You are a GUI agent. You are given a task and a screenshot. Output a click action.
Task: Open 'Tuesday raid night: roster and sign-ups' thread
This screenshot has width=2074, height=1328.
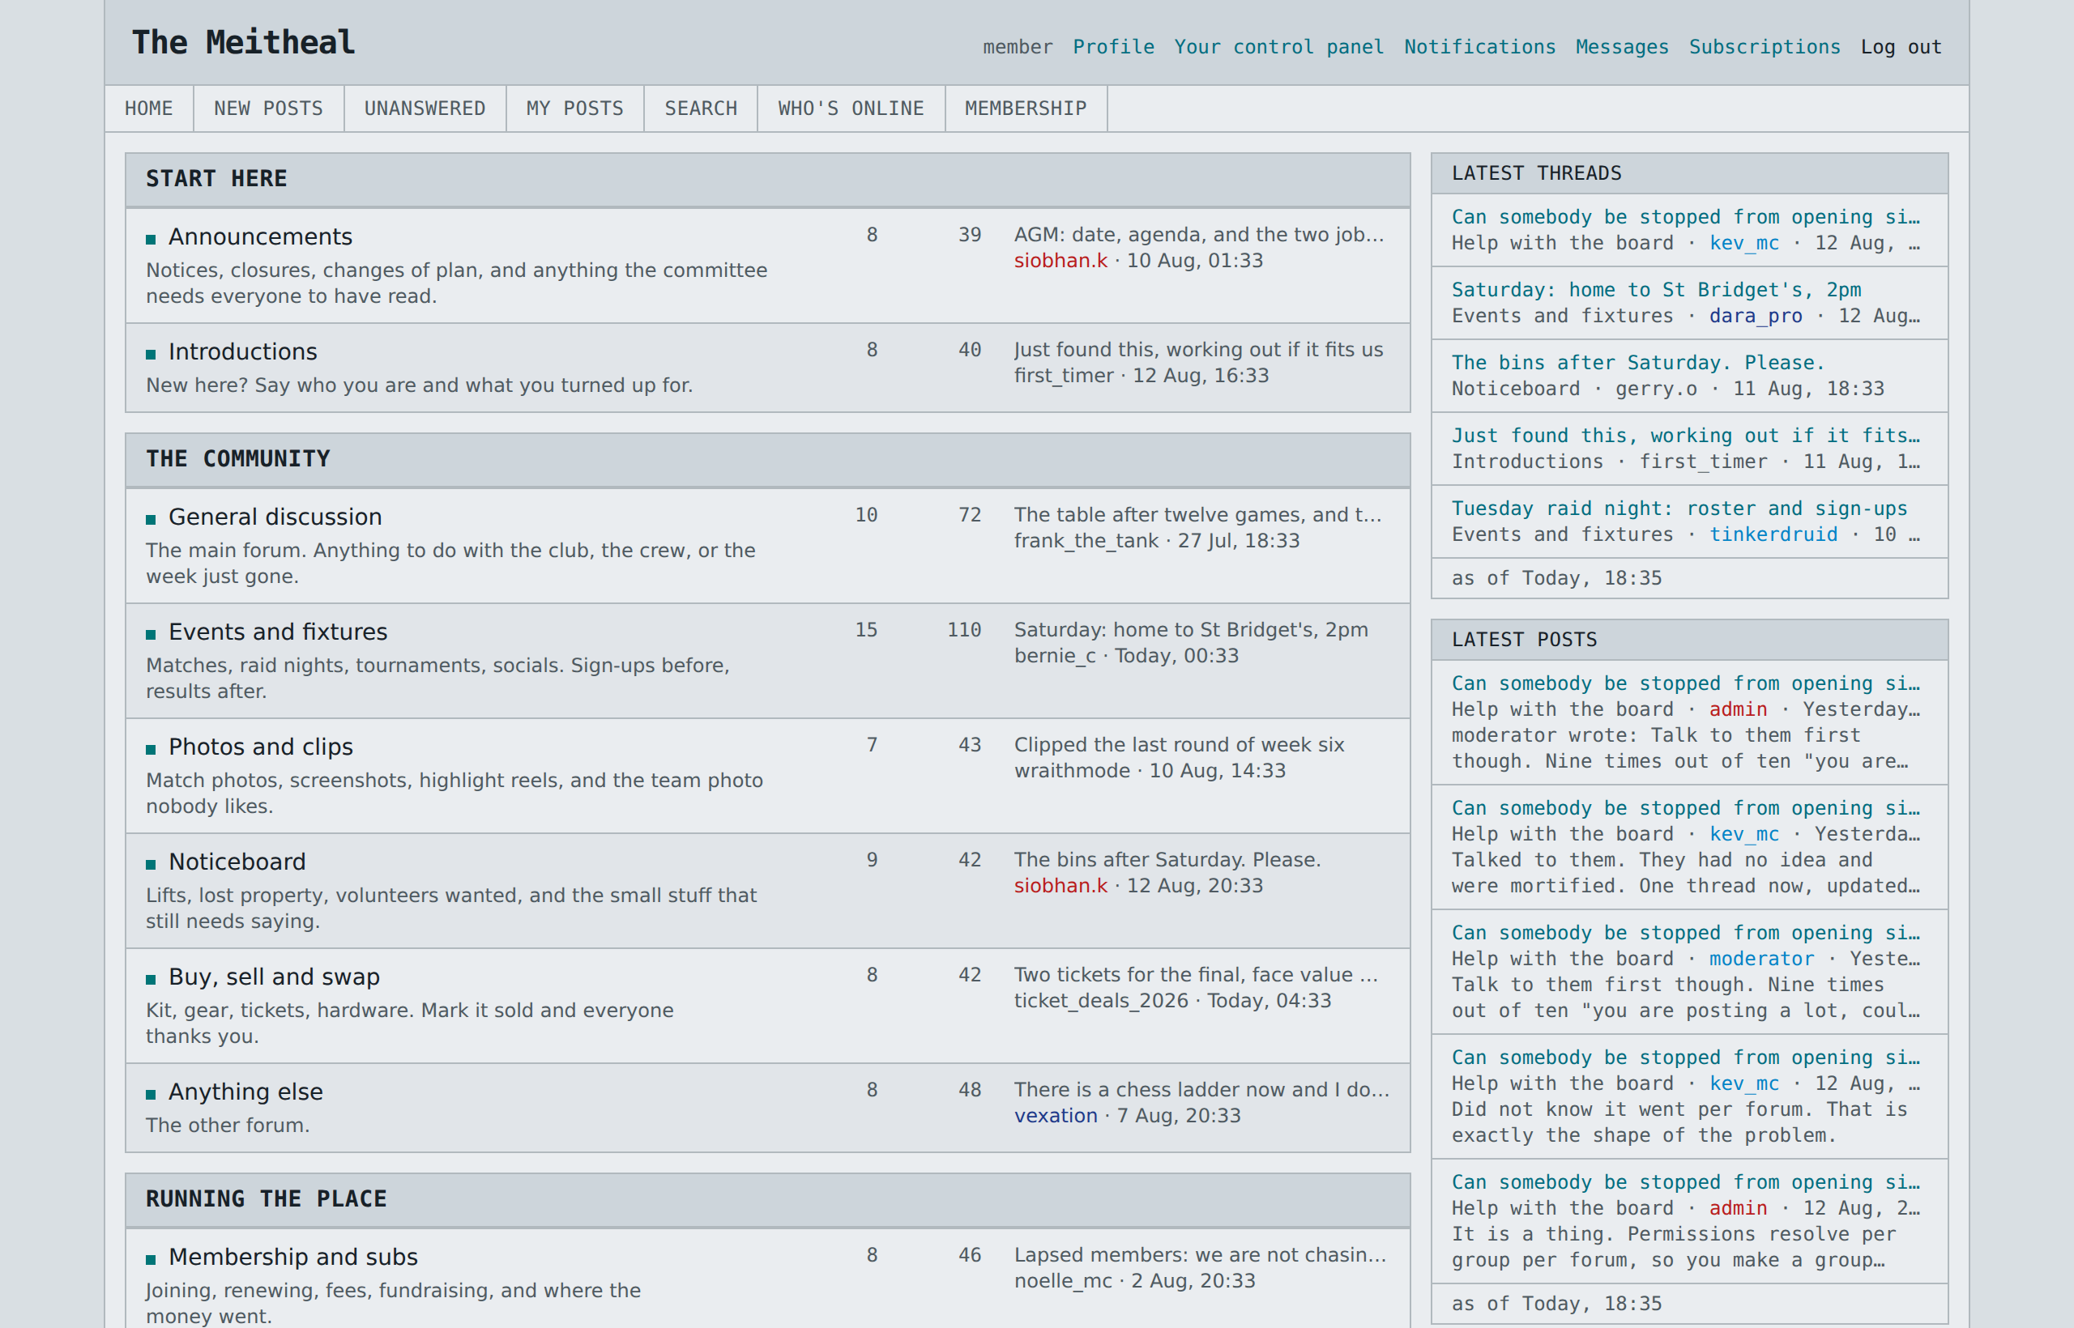pyautogui.click(x=1679, y=509)
